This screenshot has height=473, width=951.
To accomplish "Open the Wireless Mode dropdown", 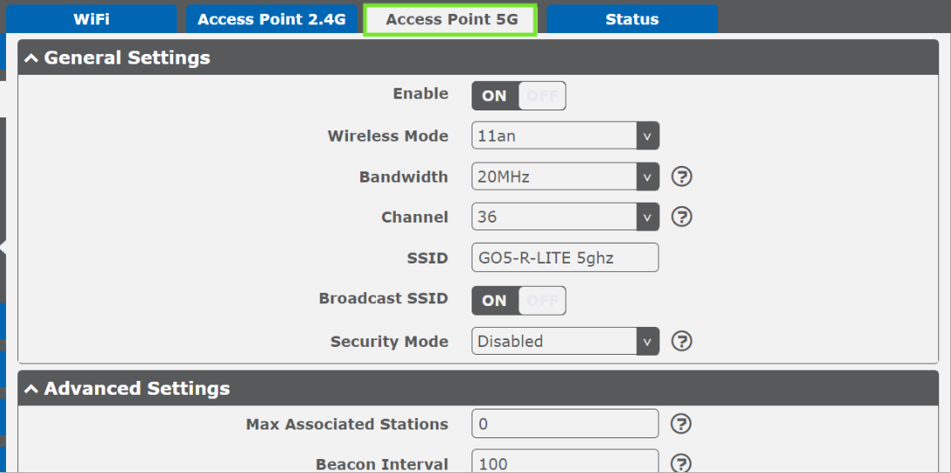I will [x=566, y=136].
